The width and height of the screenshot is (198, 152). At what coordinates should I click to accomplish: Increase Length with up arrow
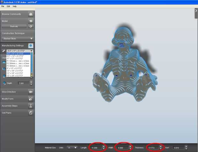coord(104,147)
